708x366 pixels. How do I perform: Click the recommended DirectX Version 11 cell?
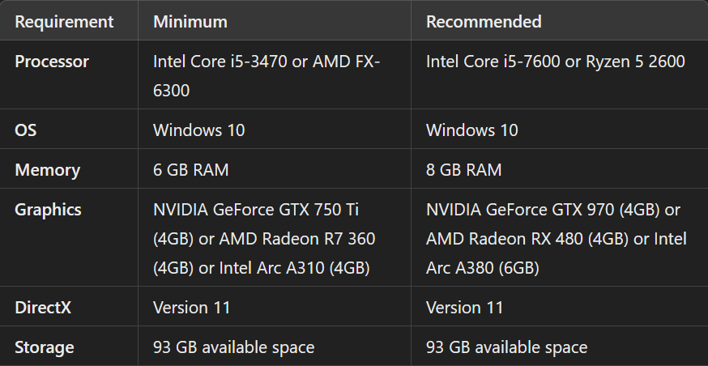pos(464,308)
